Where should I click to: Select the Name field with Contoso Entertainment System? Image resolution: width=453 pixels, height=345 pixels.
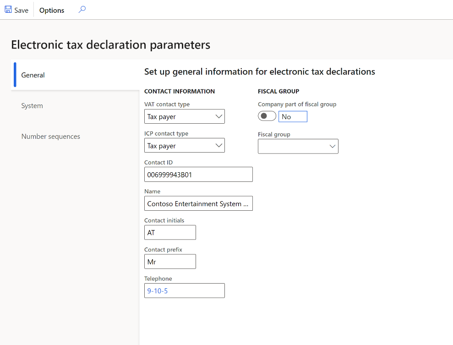pyautogui.click(x=198, y=203)
